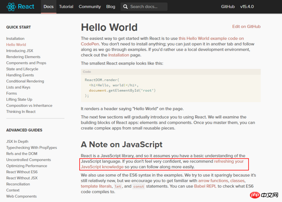
Task: Click Edit on GitHub link
Action: click(246, 26)
